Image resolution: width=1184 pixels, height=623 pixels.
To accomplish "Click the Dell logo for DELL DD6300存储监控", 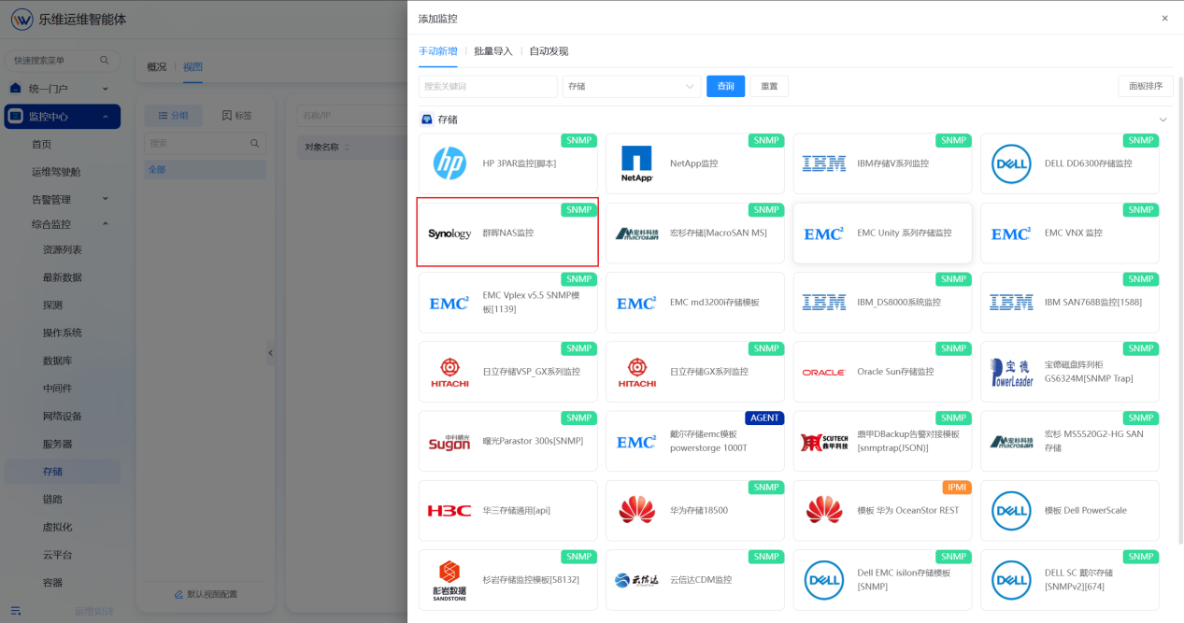I will [x=1011, y=163].
